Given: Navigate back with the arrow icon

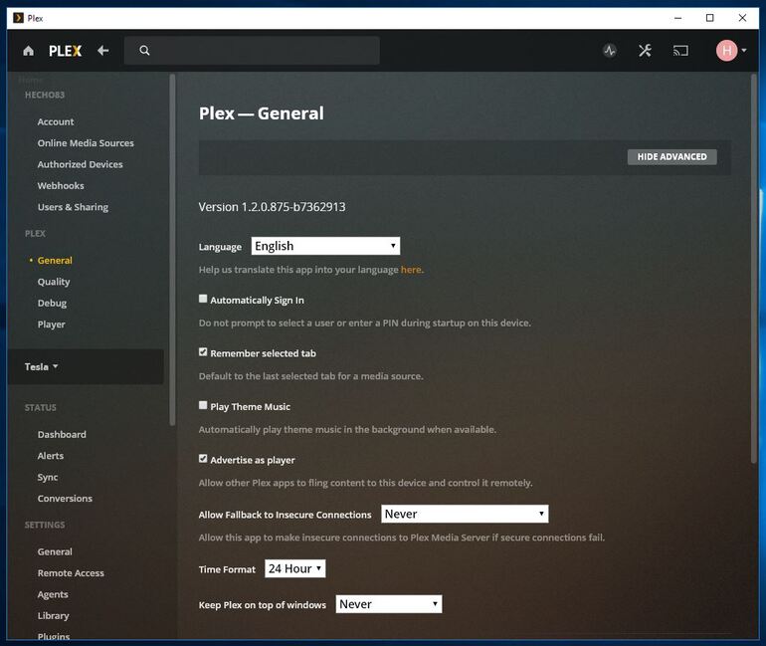Looking at the screenshot, I should pyautogui.click(x=103, y=51).
